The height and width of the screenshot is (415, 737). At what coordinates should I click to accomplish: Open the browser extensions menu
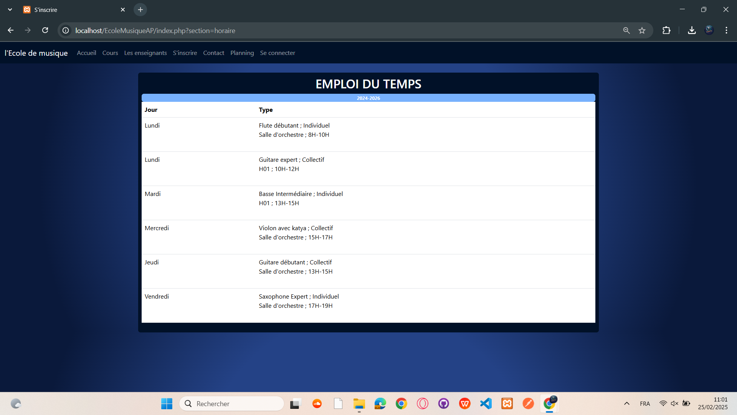[667, 30]
